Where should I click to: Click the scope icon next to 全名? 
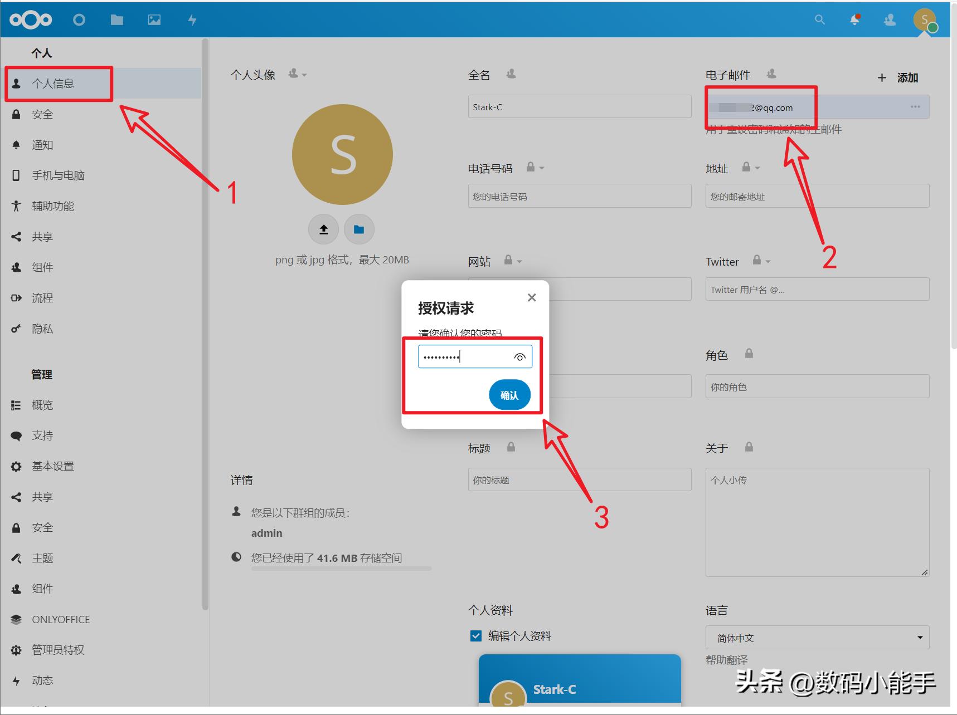(x=511, y=74)
